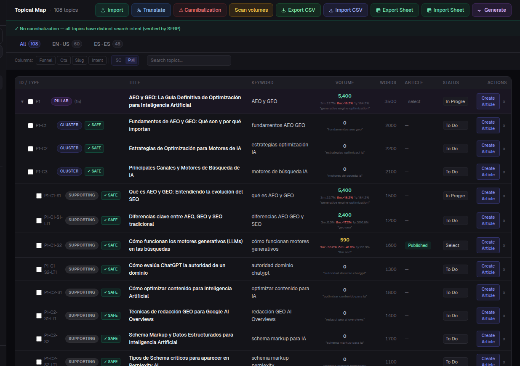Open the Generate dropdown menu

coord(492,10)
